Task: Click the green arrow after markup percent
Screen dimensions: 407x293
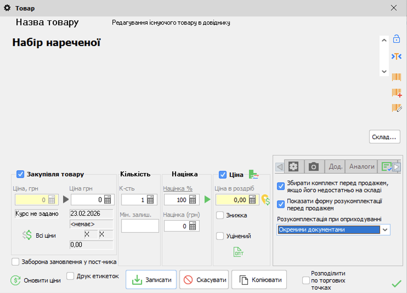Action: tap(207, 199)
